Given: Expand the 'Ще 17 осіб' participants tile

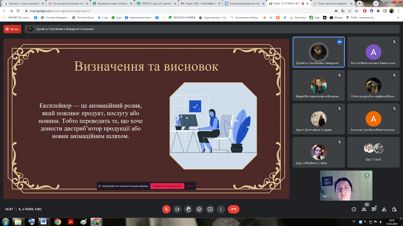Looking at the screenshot, I should click(x=373, y=152).
